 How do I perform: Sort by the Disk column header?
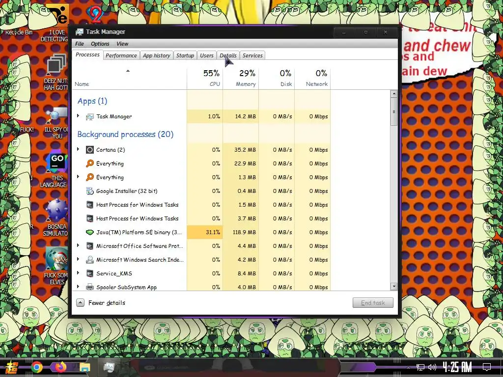click(x=277, y=79)
